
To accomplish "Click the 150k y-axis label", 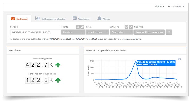I will [92, 61].
